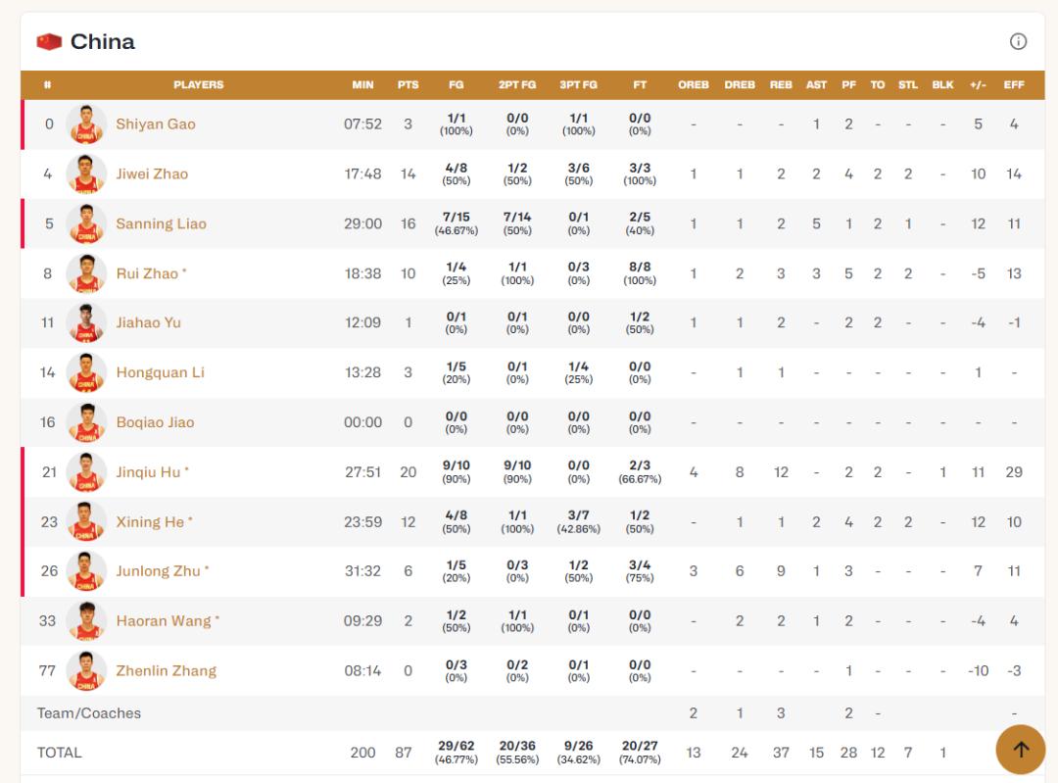Click Shiyan Gao's headshot photo
This screenshot has height=783, width=1058.
(86, 124)
